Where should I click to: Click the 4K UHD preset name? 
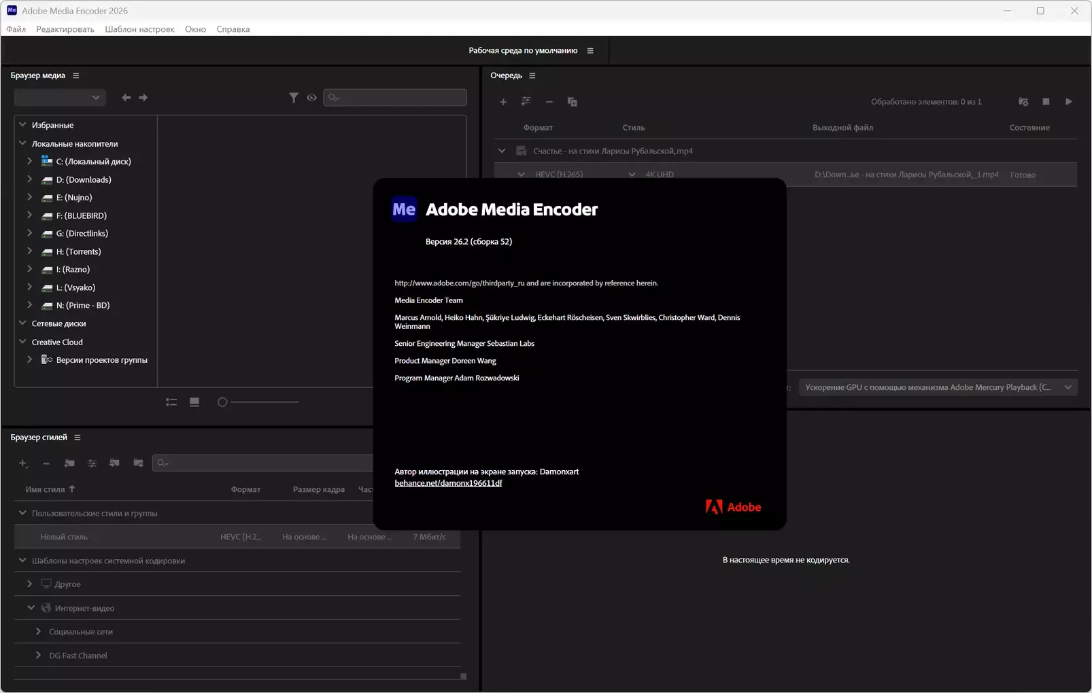click(x=660, y=175)
